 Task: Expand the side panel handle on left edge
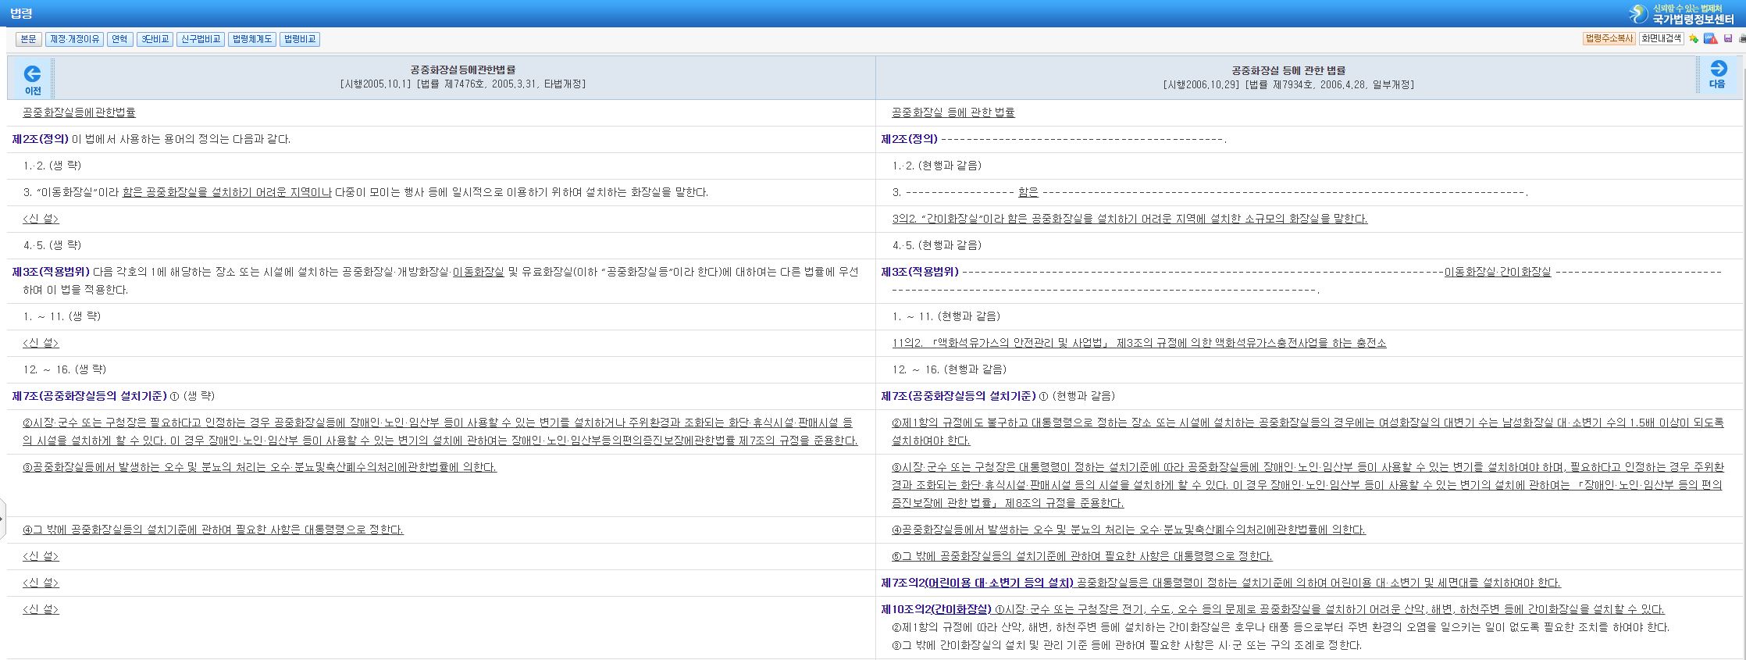[x=2, y=517]
